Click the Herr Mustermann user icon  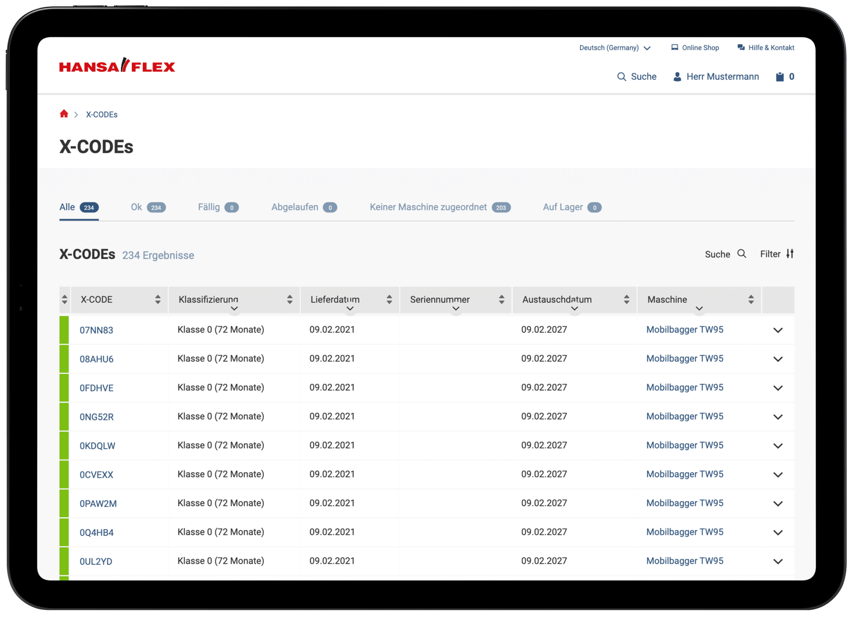[x=677, y=77]
